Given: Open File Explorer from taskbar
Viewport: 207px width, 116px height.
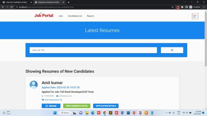Looking at the screenshot, I should (87, 113).
